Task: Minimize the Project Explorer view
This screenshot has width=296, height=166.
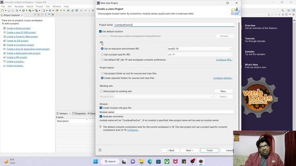Action: (49, 15)
